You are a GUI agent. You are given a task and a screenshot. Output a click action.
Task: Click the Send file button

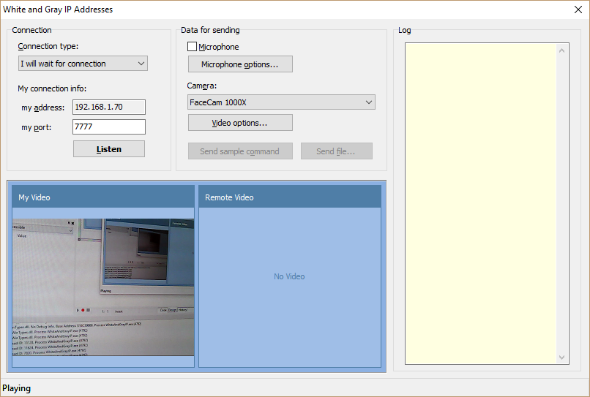[336, 151]
